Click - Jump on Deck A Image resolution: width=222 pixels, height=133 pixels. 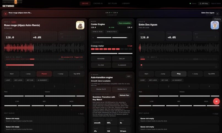click(28, 74)
